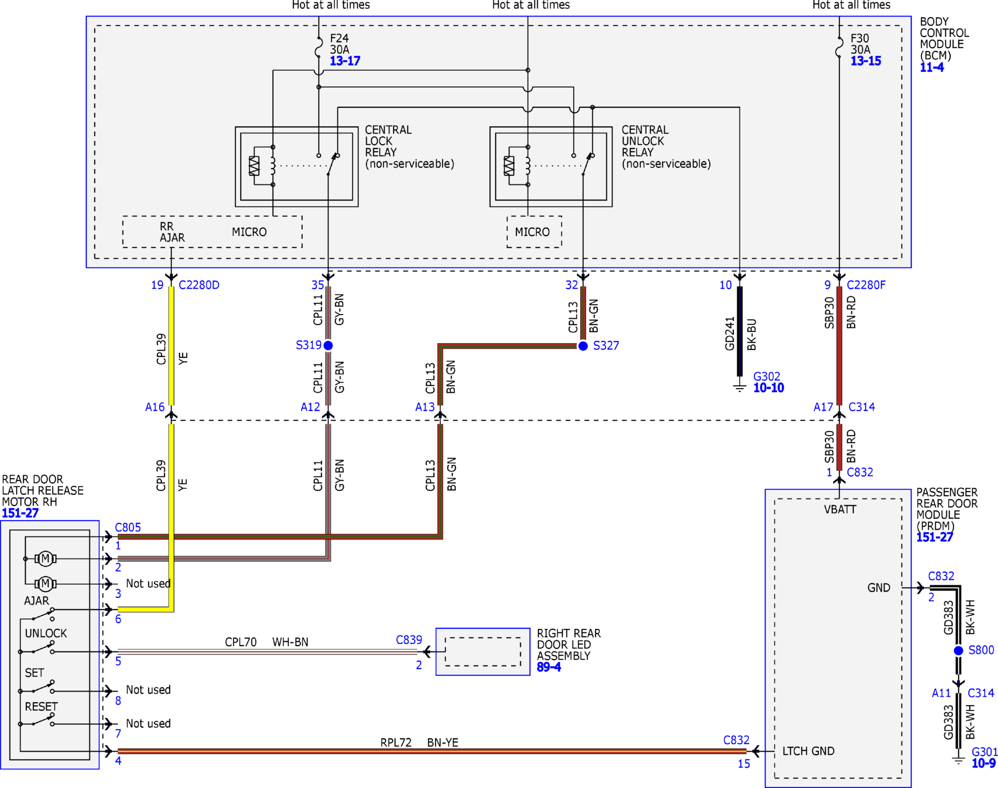Click the LTCH GND terminal label
998x788 pixels.
point(809,751)
